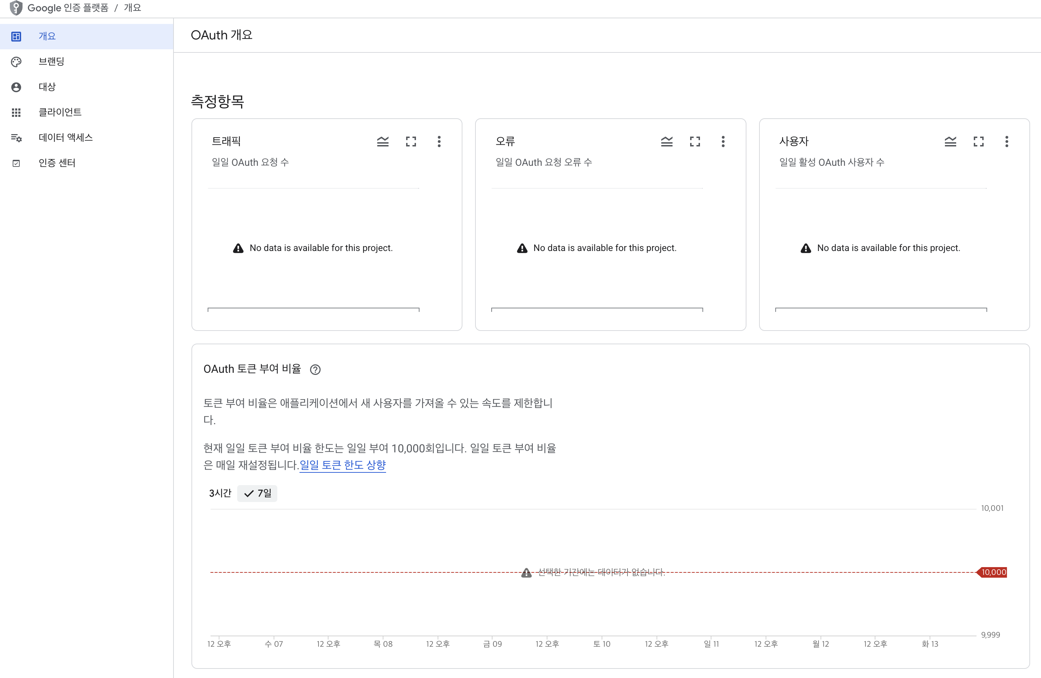Click the 10,000 red limit marker
This screenshot has height=678, width=1041.
coord(992,572)
